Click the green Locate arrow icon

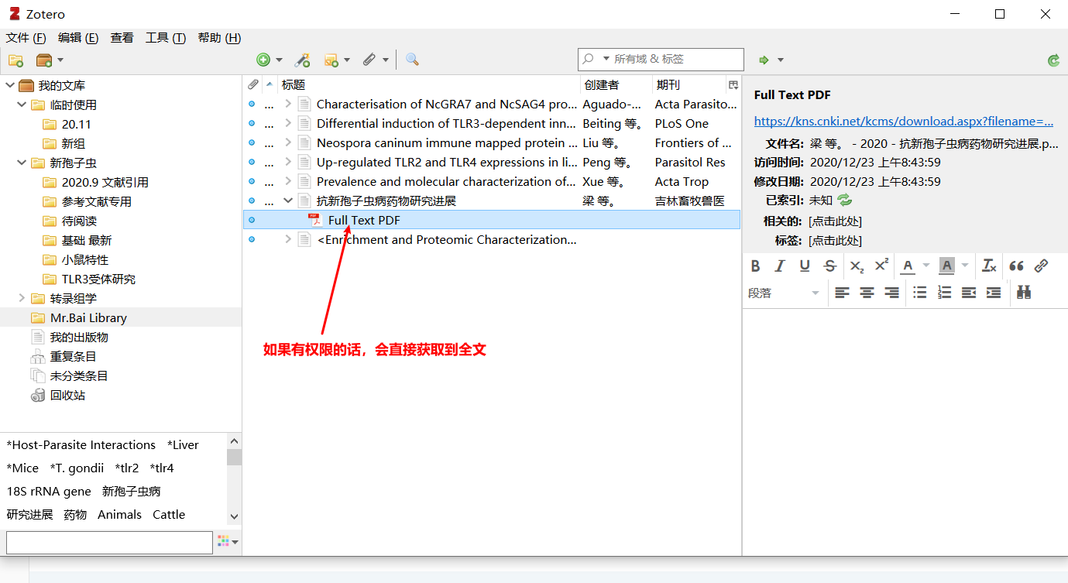tap(764, 60)
